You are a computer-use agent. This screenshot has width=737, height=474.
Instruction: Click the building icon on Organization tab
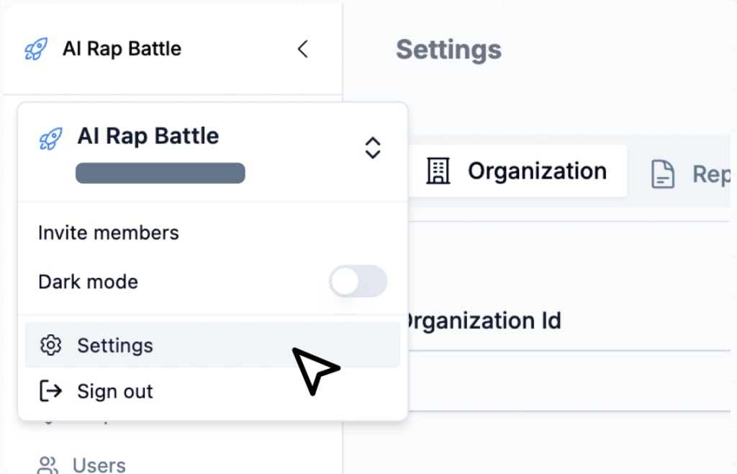click(x=438, y=171)
